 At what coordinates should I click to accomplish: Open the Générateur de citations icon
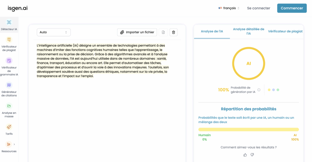(9, 85)
